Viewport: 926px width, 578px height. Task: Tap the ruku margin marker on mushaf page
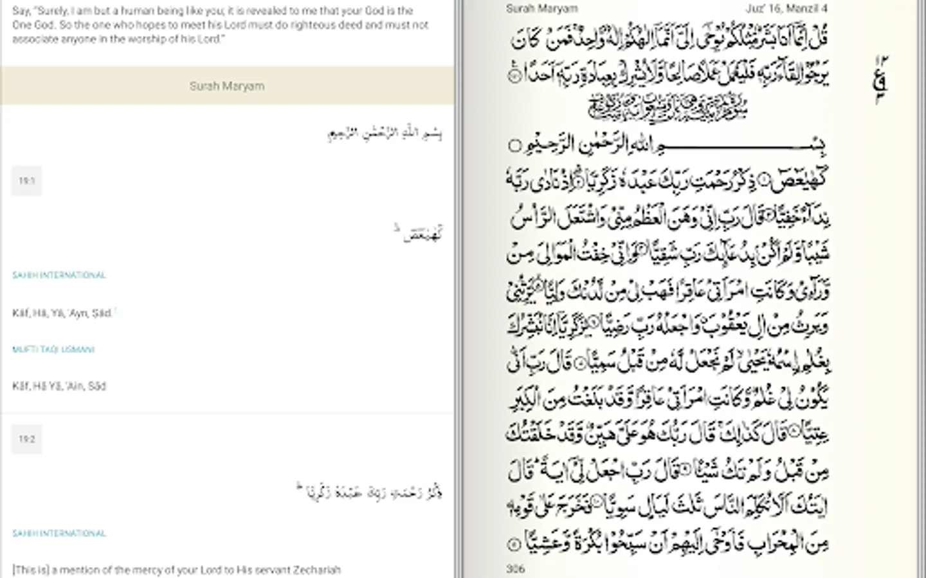point(880,80)
